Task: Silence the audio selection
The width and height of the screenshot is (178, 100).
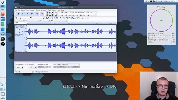Action: point(57,18)
